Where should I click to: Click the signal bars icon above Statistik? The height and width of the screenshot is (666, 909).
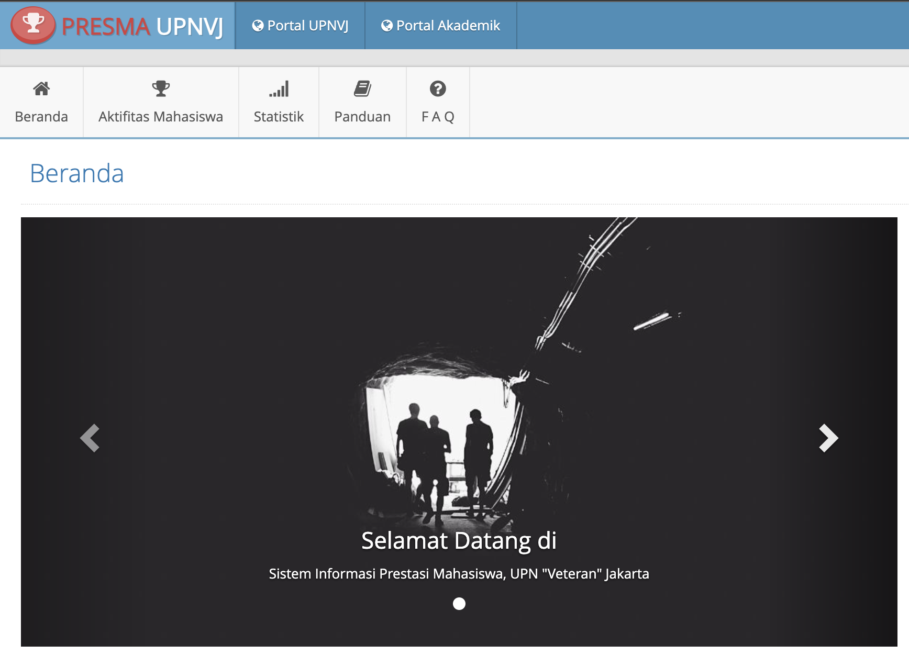[279, 89]
